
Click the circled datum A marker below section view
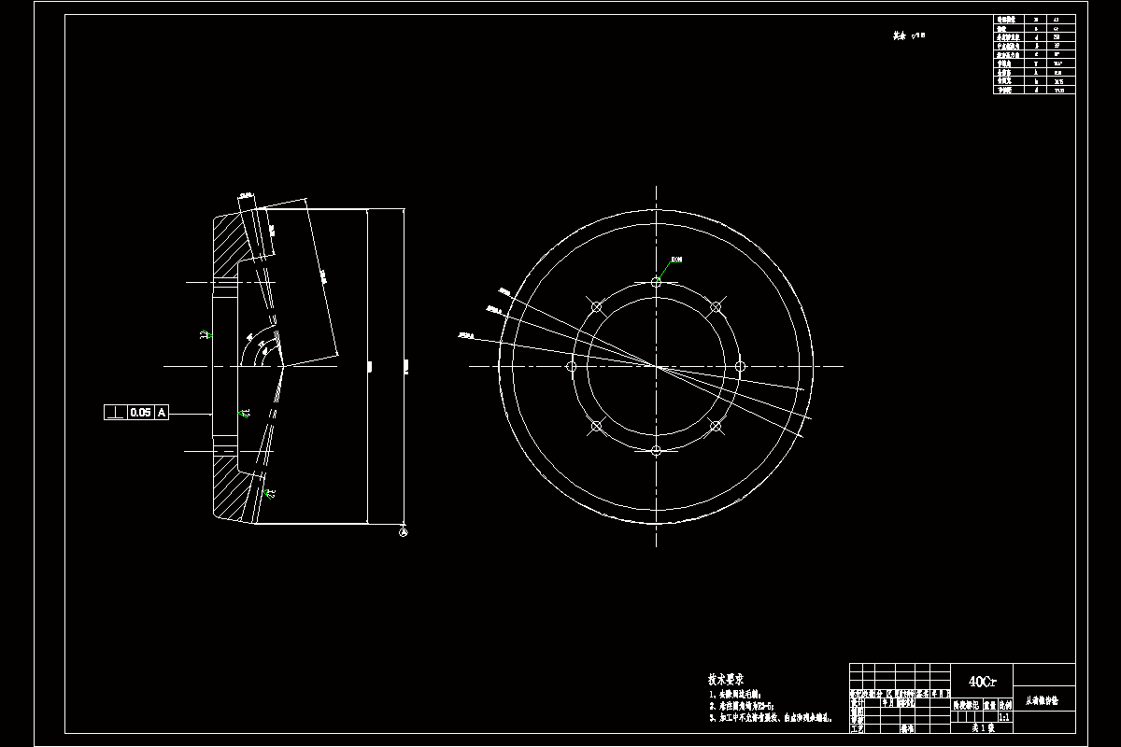click(404, 532)
